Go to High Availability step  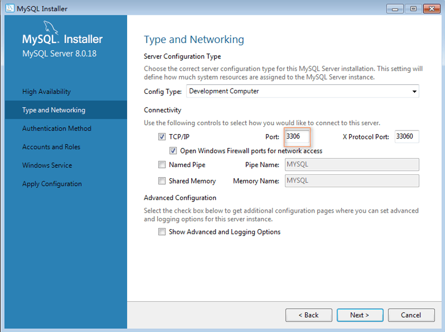tap(47, 92)
